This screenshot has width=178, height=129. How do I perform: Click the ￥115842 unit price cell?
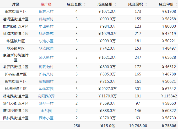(169, 96)
